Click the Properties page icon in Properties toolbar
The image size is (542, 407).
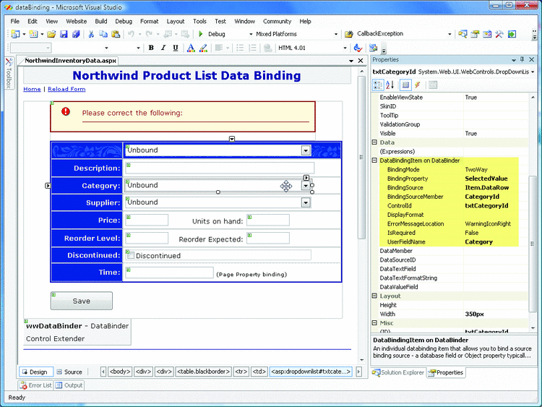[405, 85]
